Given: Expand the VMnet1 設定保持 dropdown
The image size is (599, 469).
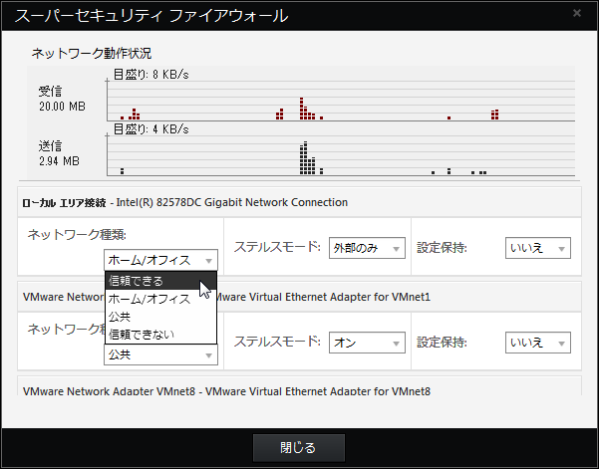Looking at the screenshot, I should (537, 343).
